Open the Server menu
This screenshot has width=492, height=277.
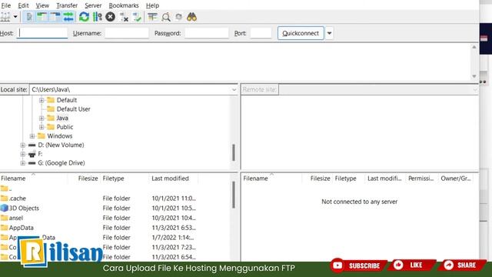pos(93,5)
